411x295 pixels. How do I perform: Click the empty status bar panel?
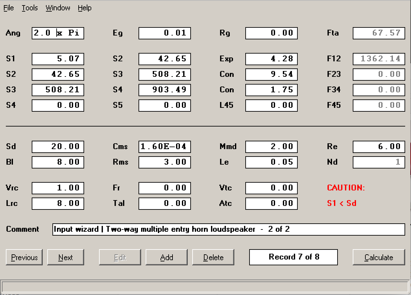coord(205,287)
